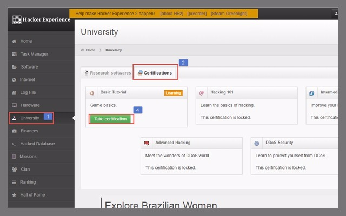Click the Hacked Database terminal icon
The width and height of the screenshot is (346, 216).
pos(14,144)
